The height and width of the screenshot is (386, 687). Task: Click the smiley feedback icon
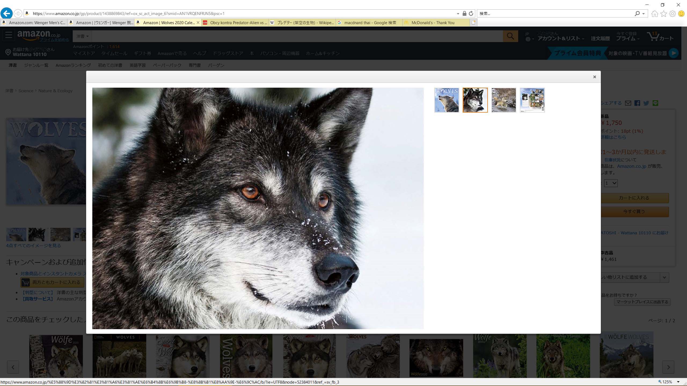pos(681,14)
